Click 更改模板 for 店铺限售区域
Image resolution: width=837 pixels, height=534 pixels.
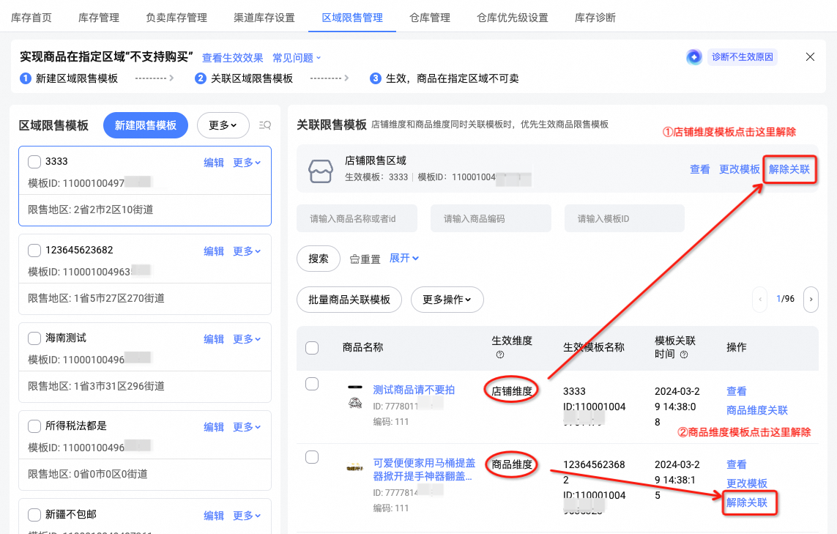pos(740,169)
